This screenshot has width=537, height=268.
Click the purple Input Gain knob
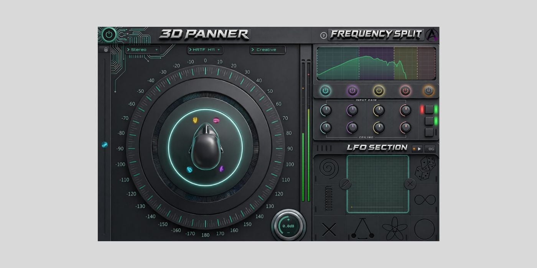[x=353, y=111]
